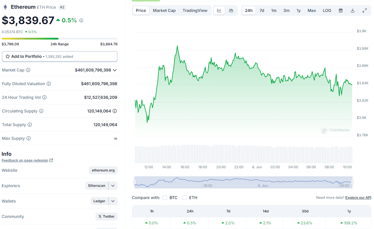Image resolution: width=374 pixels, height=229 pixels.
Task: Click the $3,884.76 range high value
Action: (109, 44)
